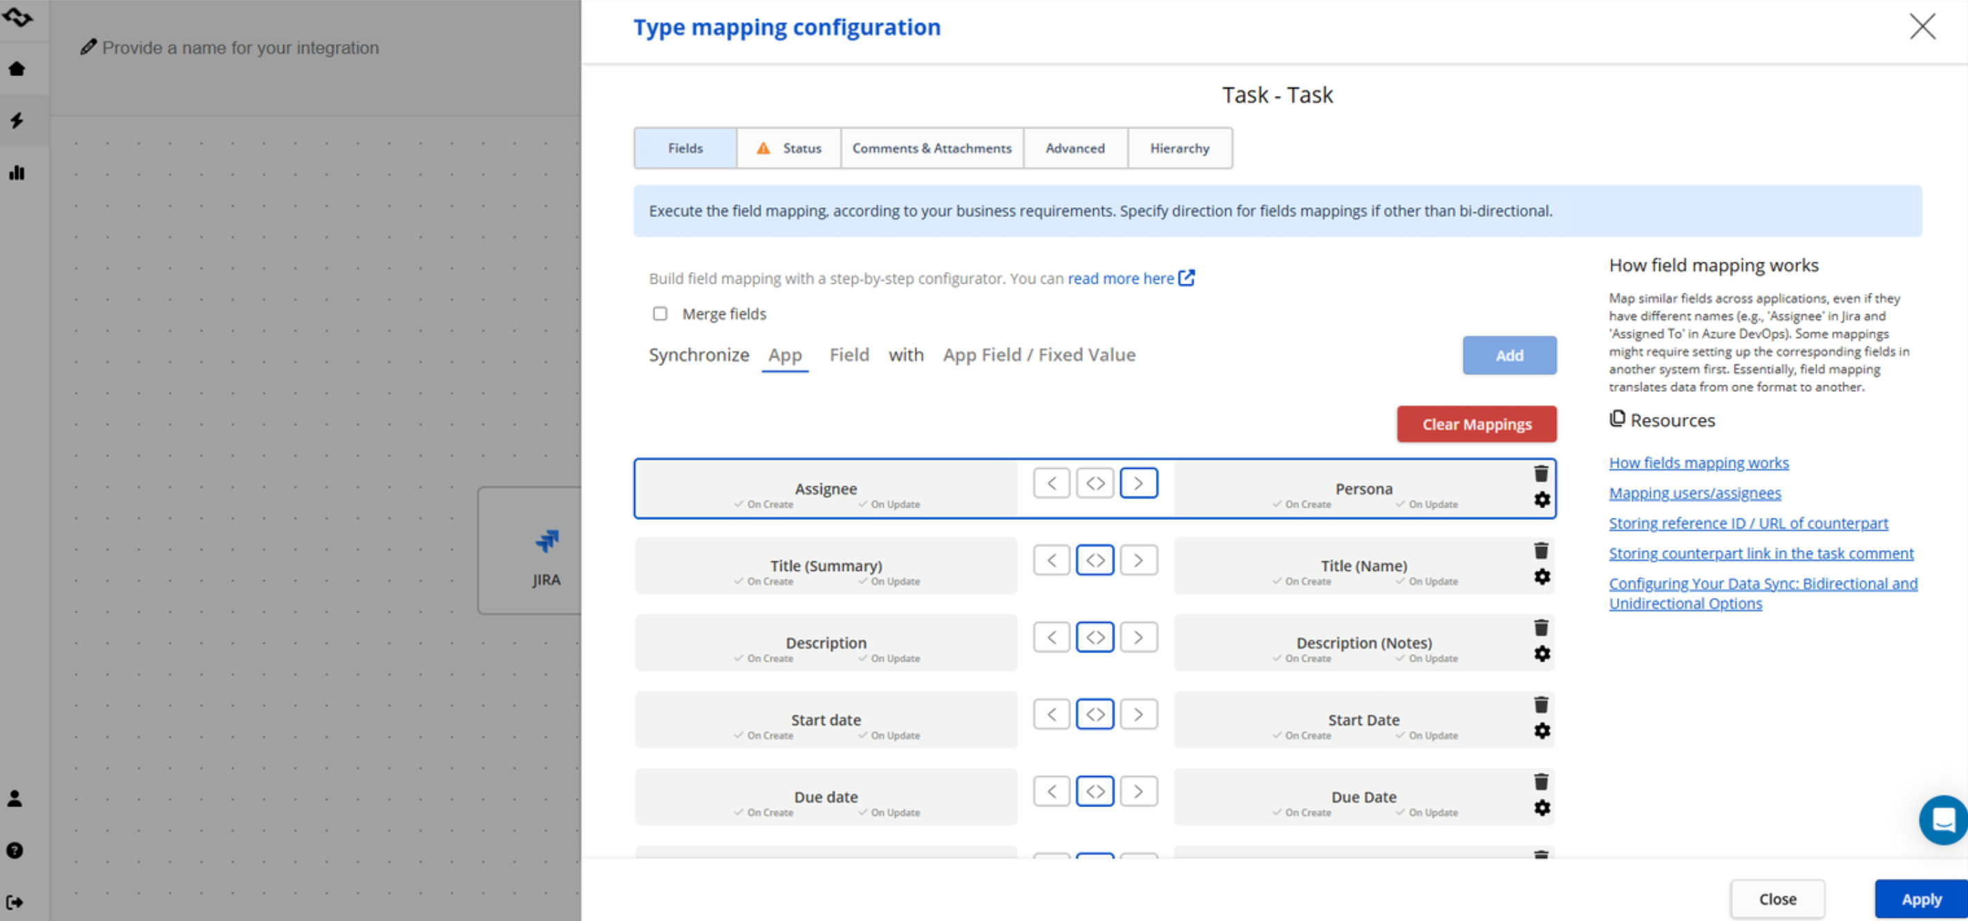Screen dimensions: 1968x921
Task: Click the user profile sidebar icon
Action: 15,798
